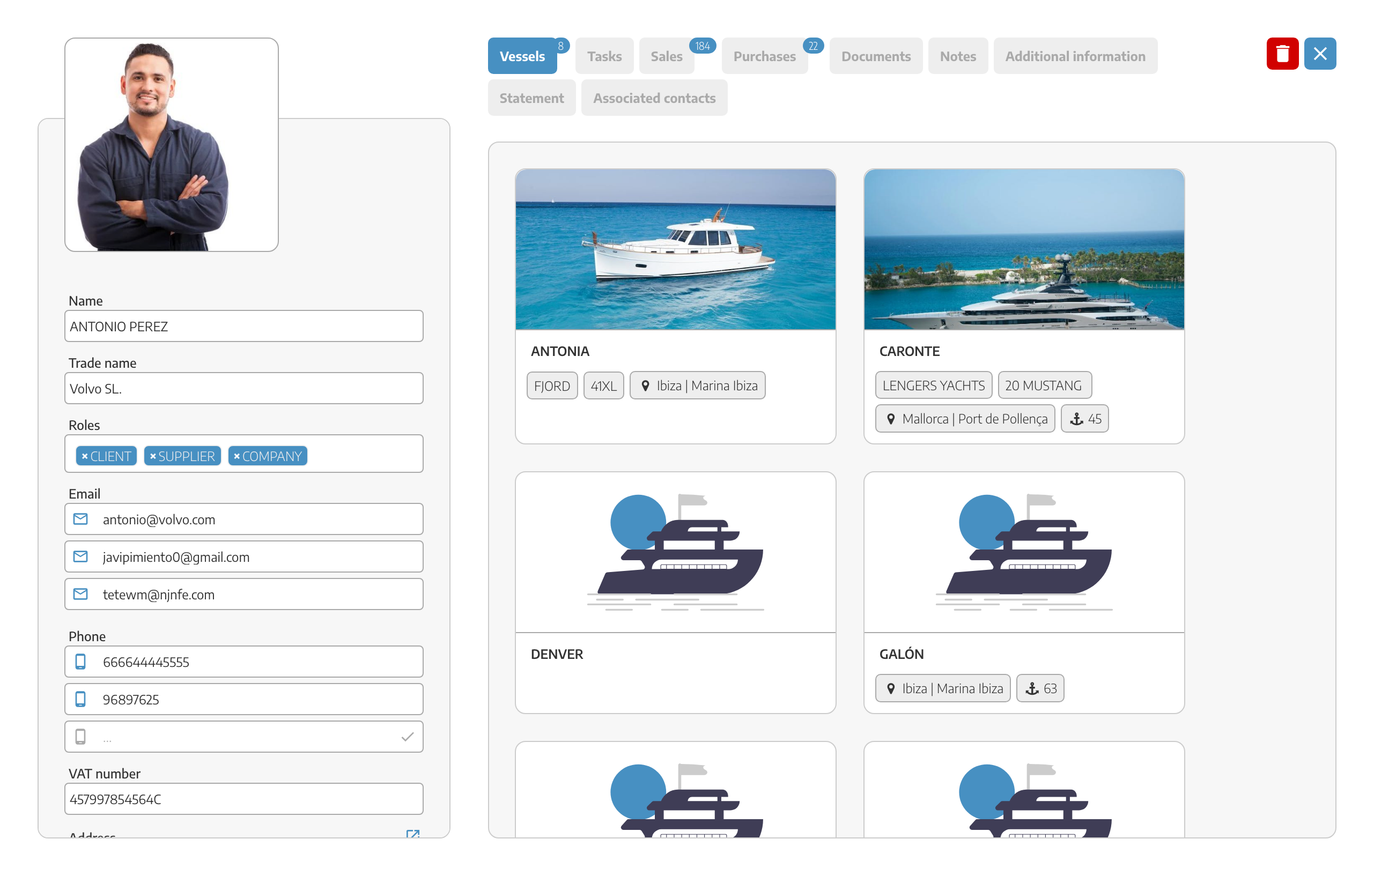Click the location pin on the CARONTE card
The width and height of the screenshot is (1374, 876).
[891, 419]
